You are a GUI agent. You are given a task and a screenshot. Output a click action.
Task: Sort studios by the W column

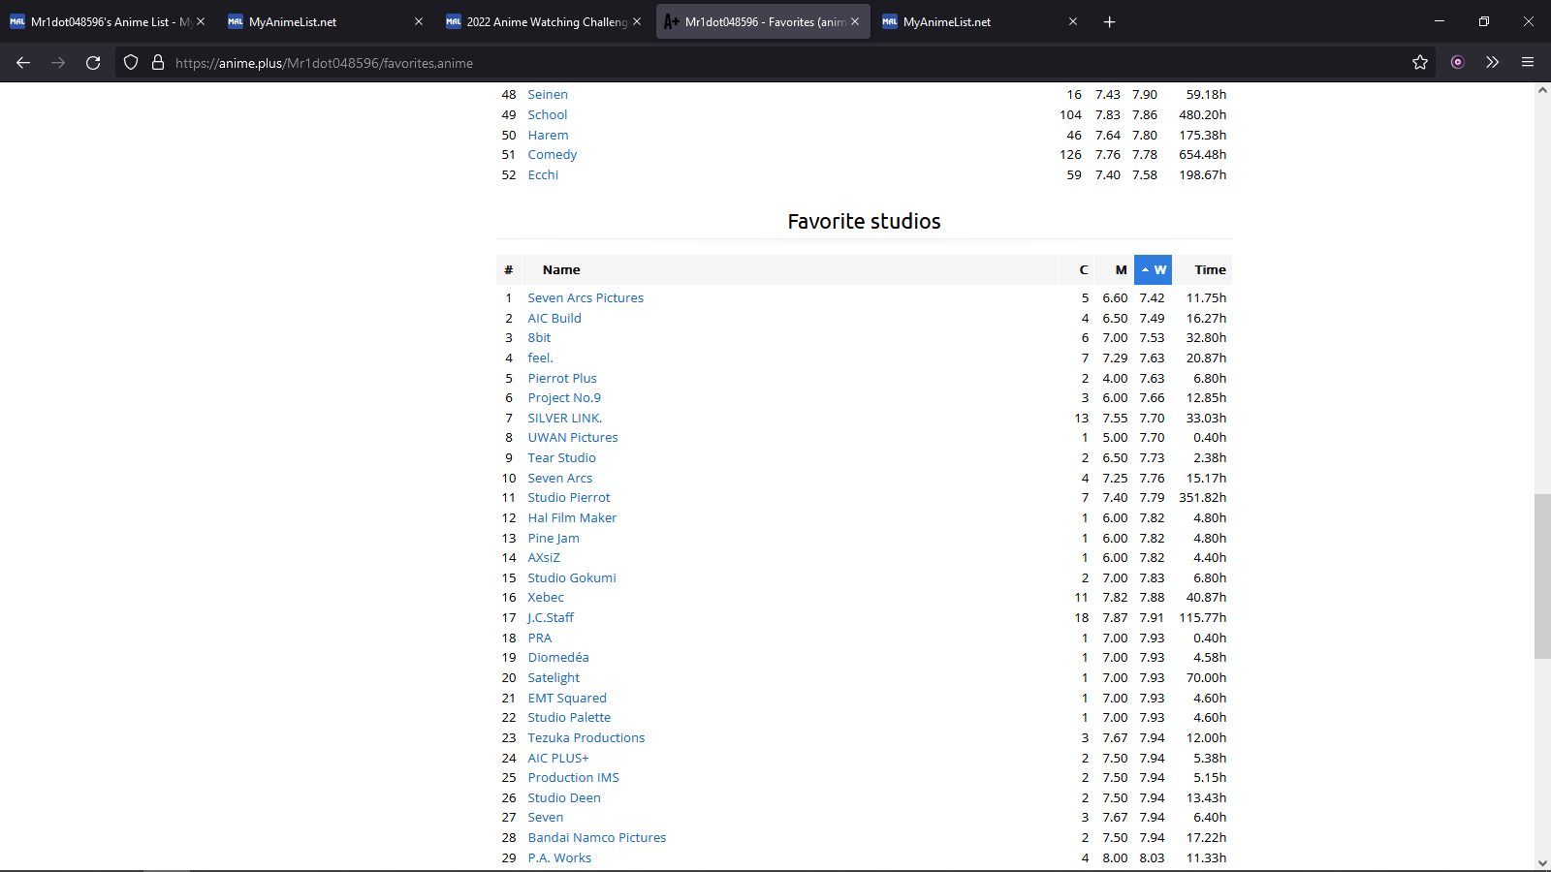[x=1154, y=270]
